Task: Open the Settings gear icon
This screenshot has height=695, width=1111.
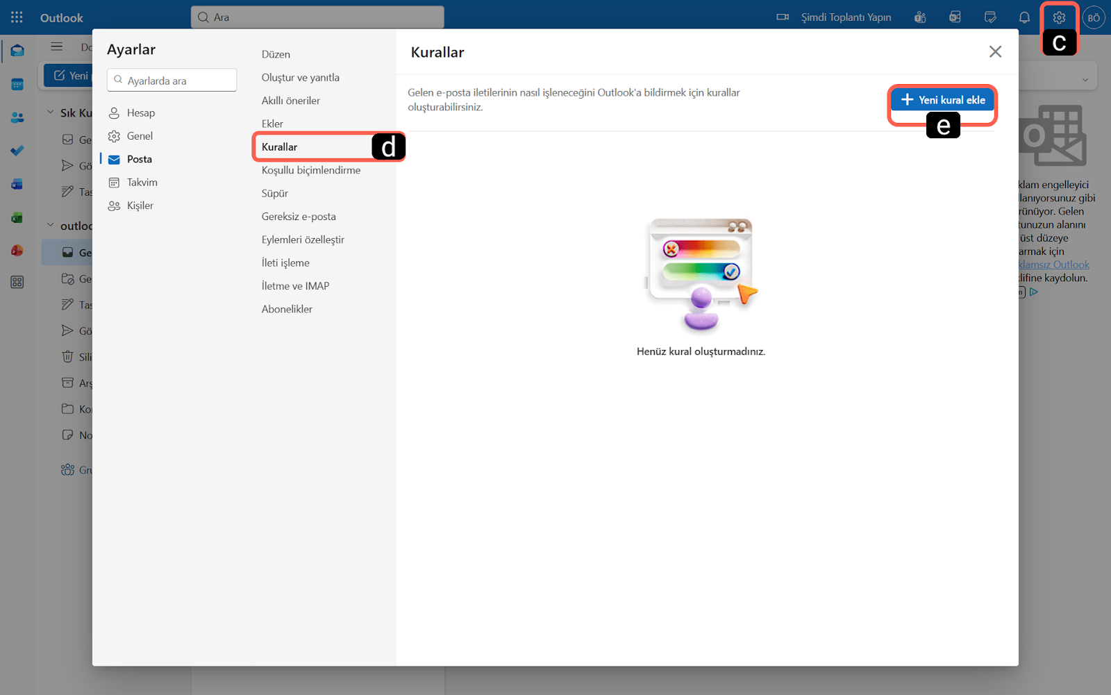Action: (x=1058, y=18)
